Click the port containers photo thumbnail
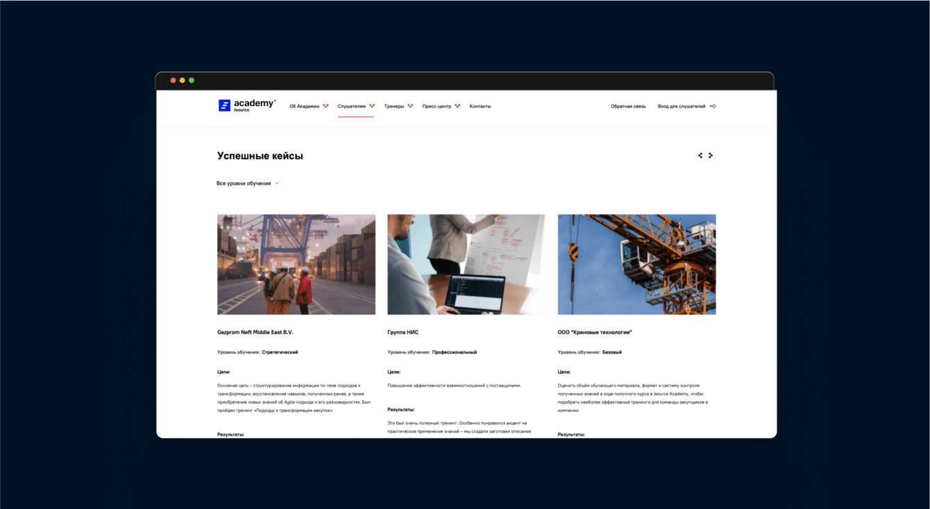 tap(296, 264)
